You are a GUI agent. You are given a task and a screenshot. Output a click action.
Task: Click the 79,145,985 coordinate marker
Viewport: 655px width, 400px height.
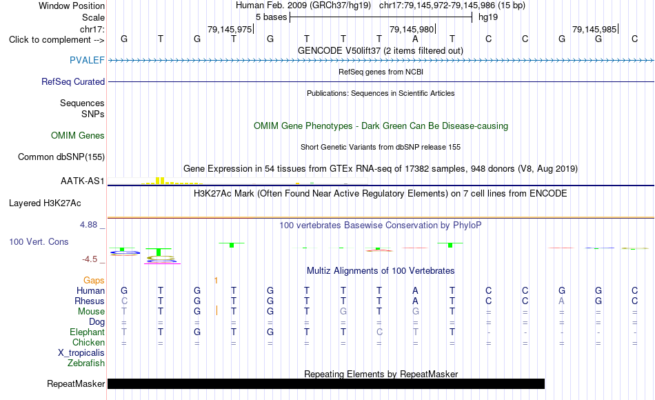tap(594, 29)
